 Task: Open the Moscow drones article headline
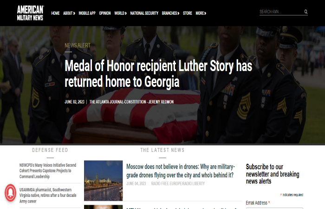181,171
